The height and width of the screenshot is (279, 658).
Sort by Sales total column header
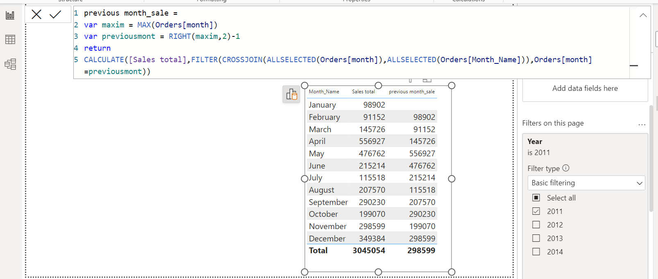coord(363,92)
